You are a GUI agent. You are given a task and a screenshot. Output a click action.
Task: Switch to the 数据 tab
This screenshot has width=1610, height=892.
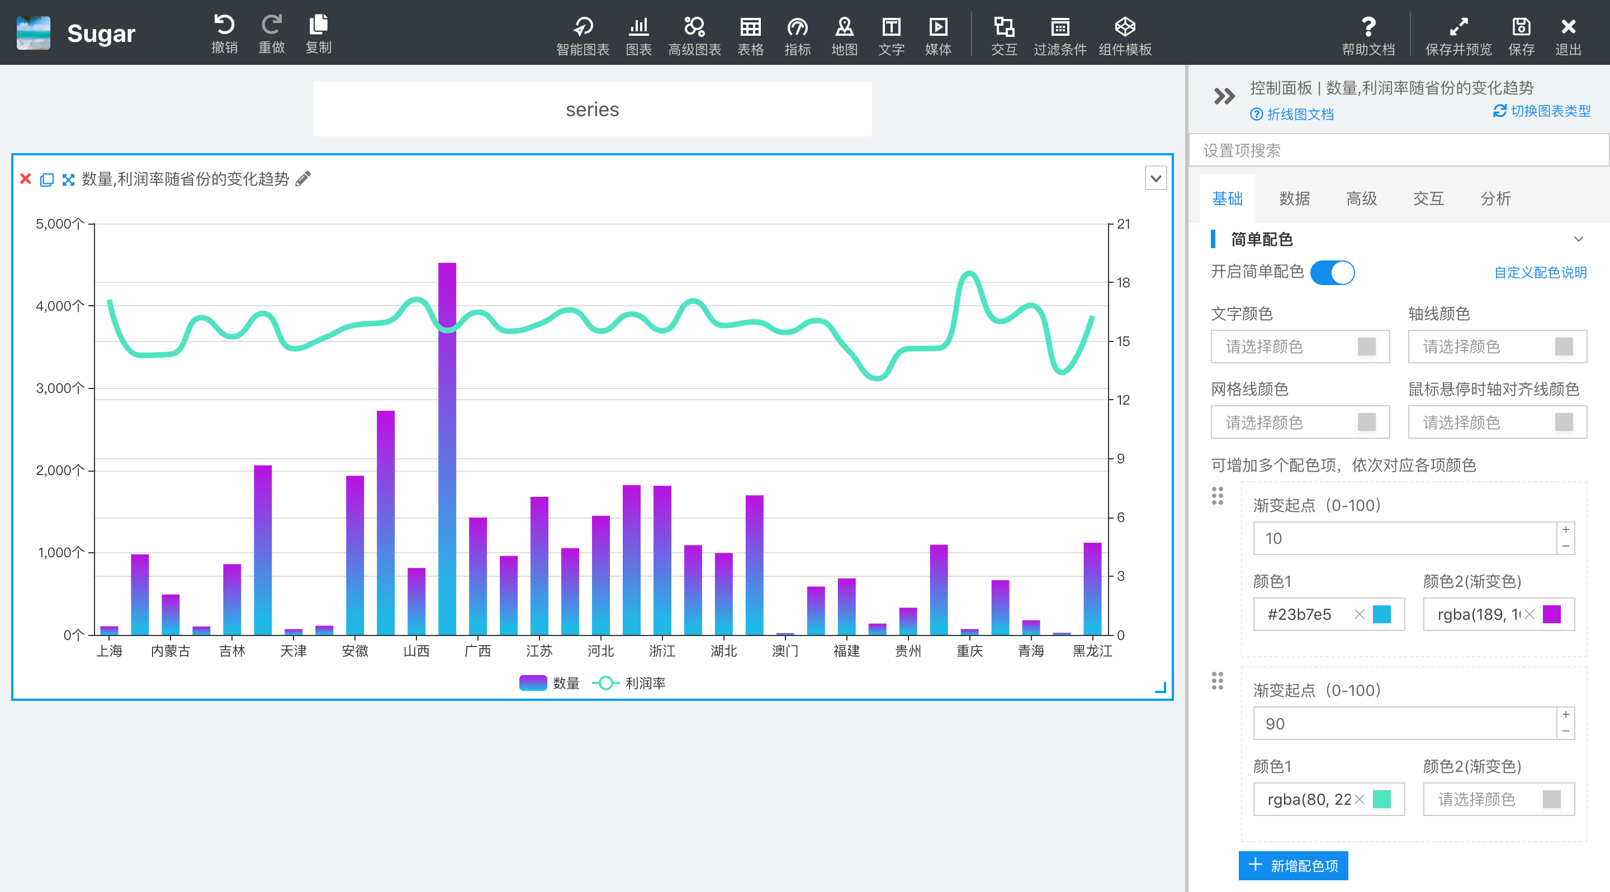click(1294, 198)
